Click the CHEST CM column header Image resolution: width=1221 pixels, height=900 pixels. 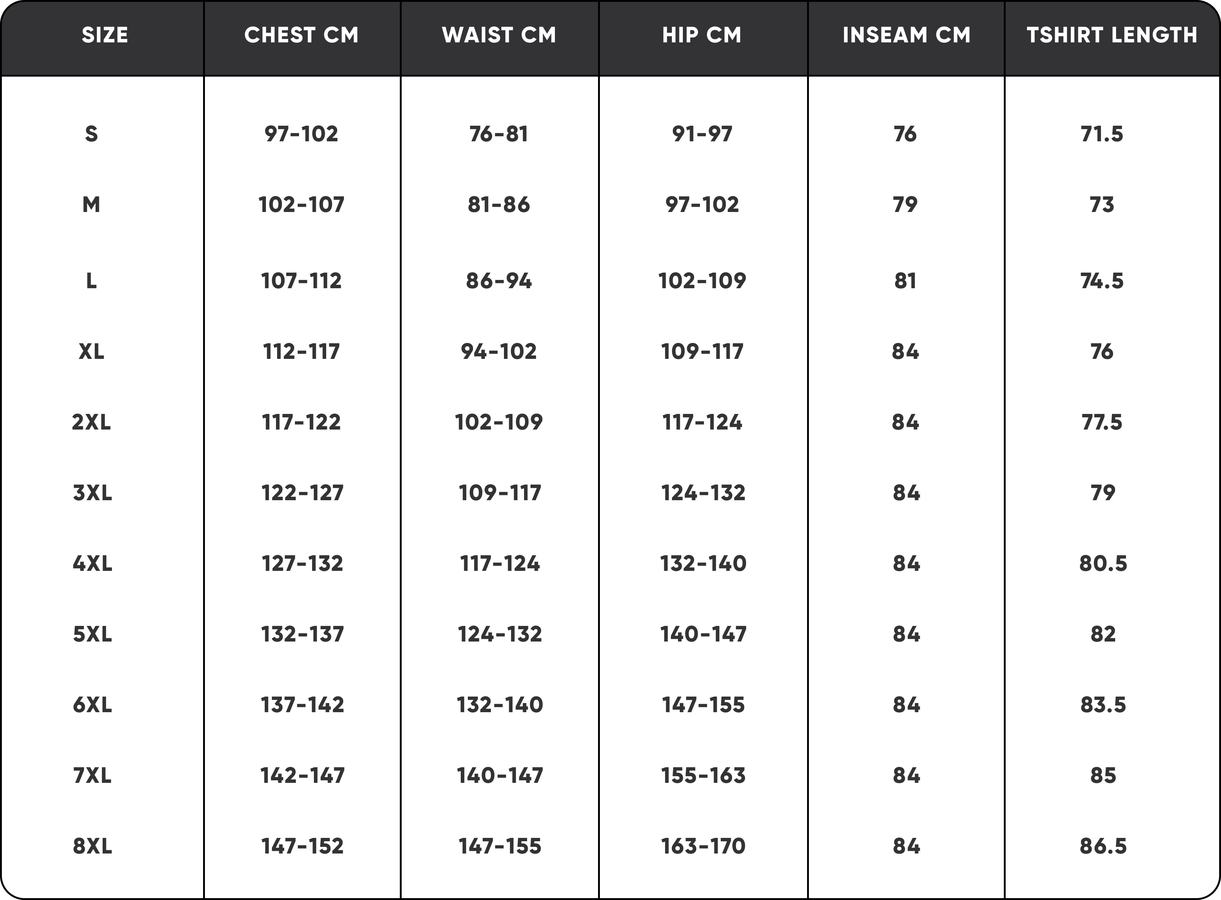[x=301, y=35]
